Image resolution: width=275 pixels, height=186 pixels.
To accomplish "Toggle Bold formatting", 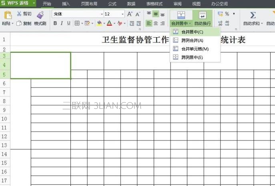I will [x=55, y=23].
